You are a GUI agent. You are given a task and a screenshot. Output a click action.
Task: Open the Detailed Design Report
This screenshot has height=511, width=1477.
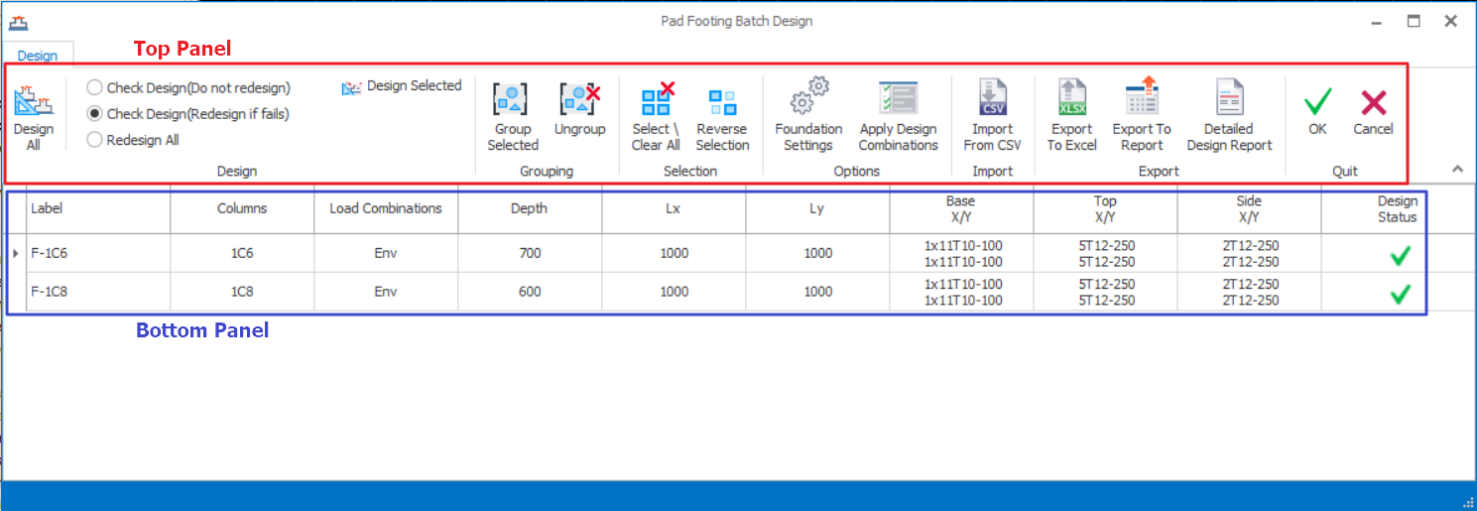pos(1229,99)
